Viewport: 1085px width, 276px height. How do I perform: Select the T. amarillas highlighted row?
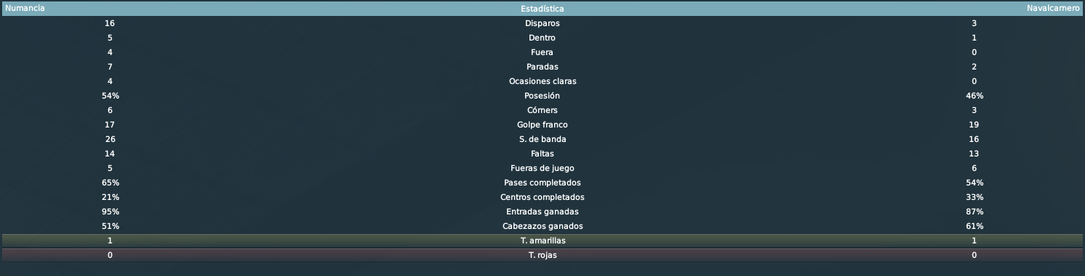(542, 241)
